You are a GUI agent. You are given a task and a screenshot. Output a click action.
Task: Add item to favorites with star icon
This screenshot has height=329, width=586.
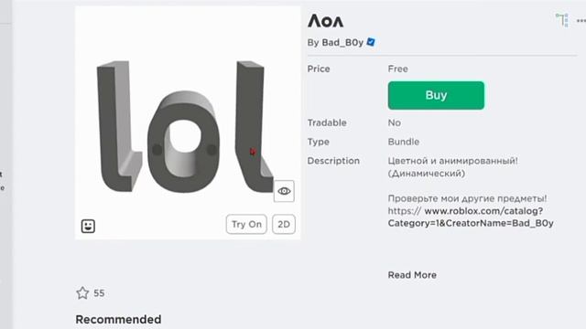pos(82,292)
